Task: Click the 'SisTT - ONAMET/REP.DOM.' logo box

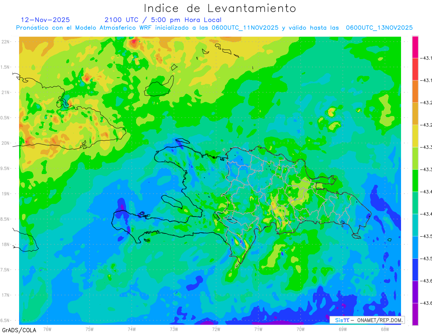Action: [367, 320]
